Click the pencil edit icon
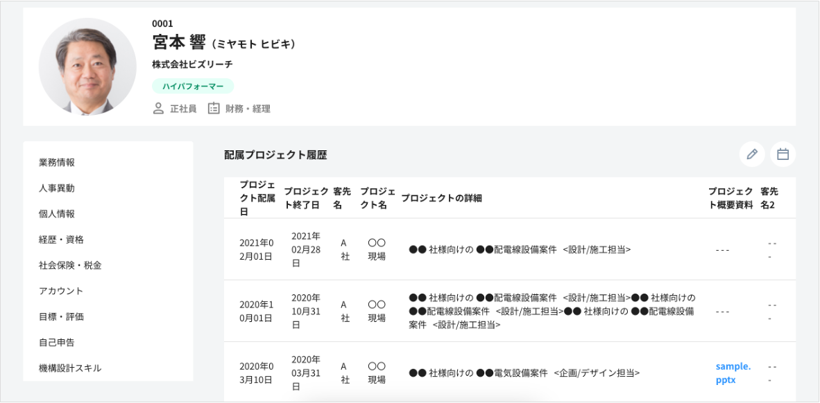The image size is (820, 403). (751, 154)
